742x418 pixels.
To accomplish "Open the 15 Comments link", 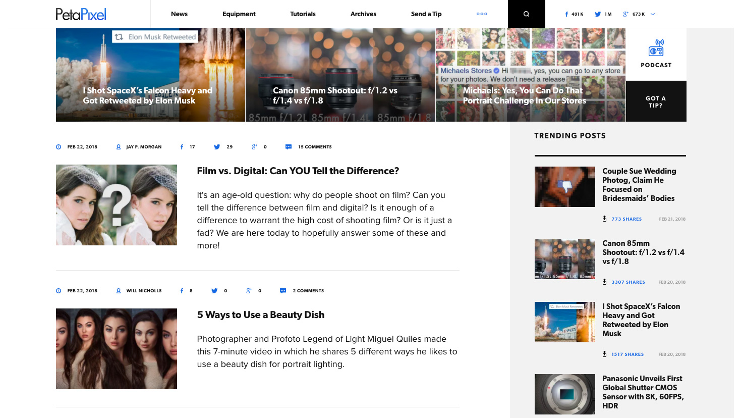I will (315, 147).
